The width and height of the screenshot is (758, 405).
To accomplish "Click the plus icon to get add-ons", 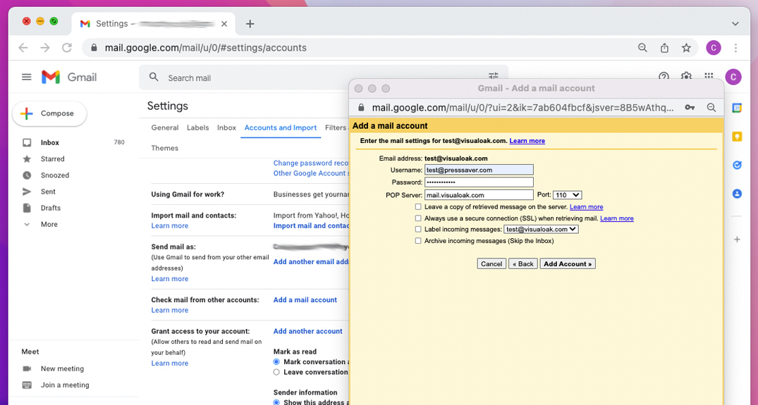I will [x=737, y=239].
